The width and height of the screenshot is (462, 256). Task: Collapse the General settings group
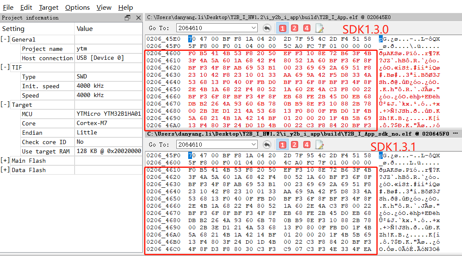click(x=6, y=39)
